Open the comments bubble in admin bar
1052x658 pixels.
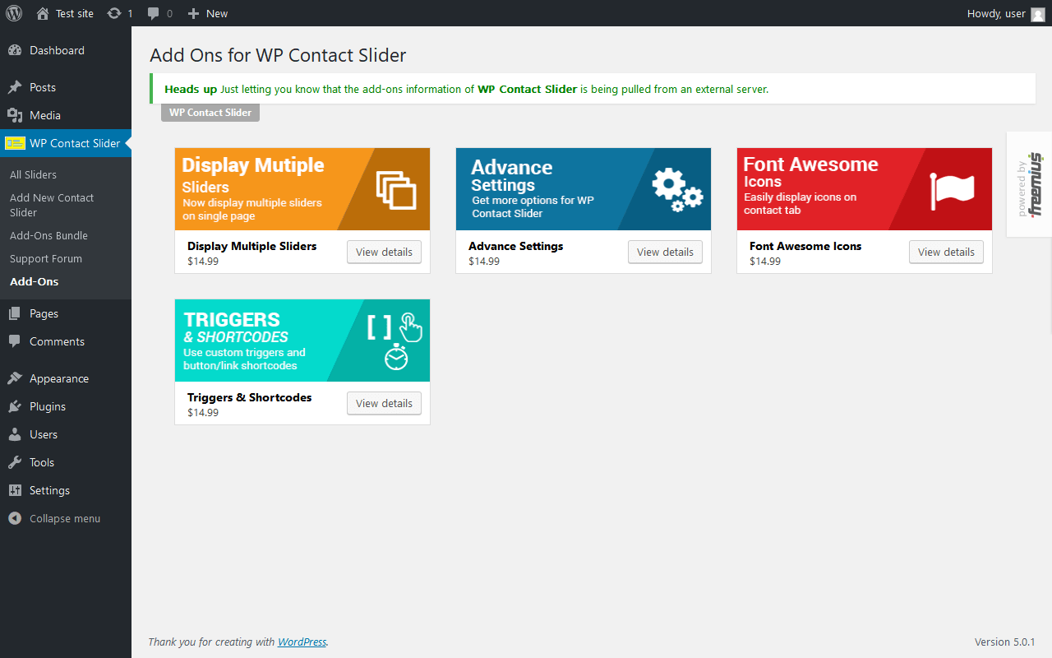[159, 13]
